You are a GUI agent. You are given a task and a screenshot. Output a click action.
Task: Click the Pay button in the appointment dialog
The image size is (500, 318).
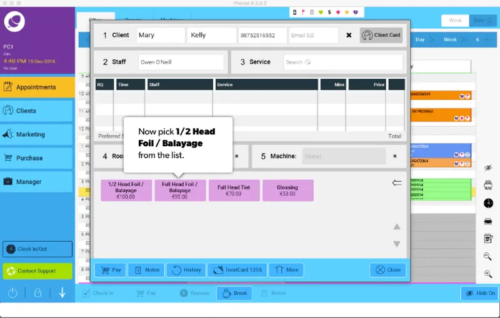(x=110, y=270)
